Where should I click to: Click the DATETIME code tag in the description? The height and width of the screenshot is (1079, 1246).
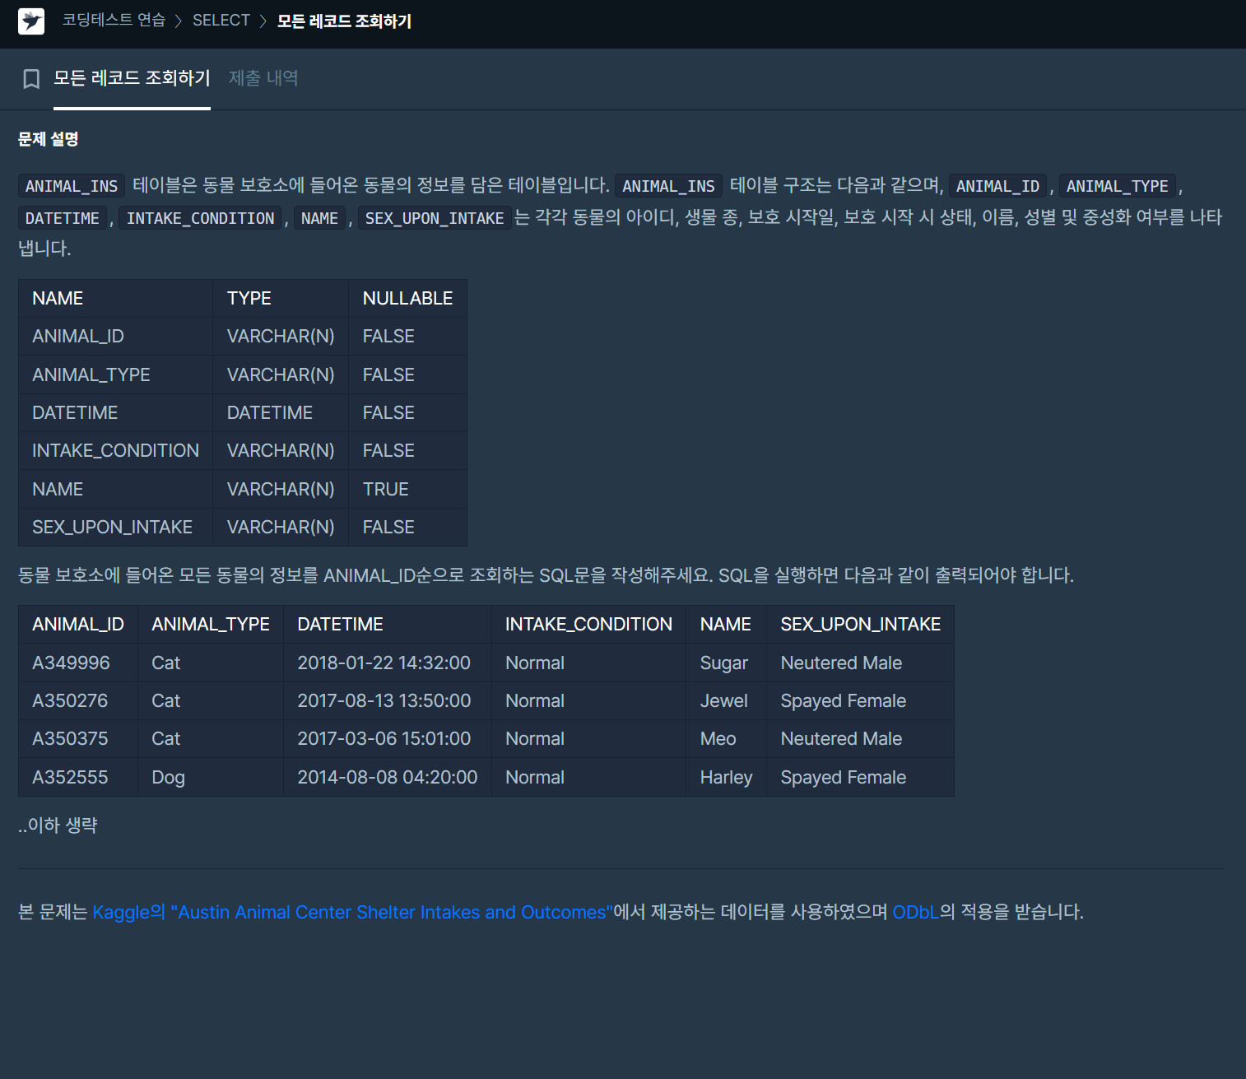tap(63, 218)
